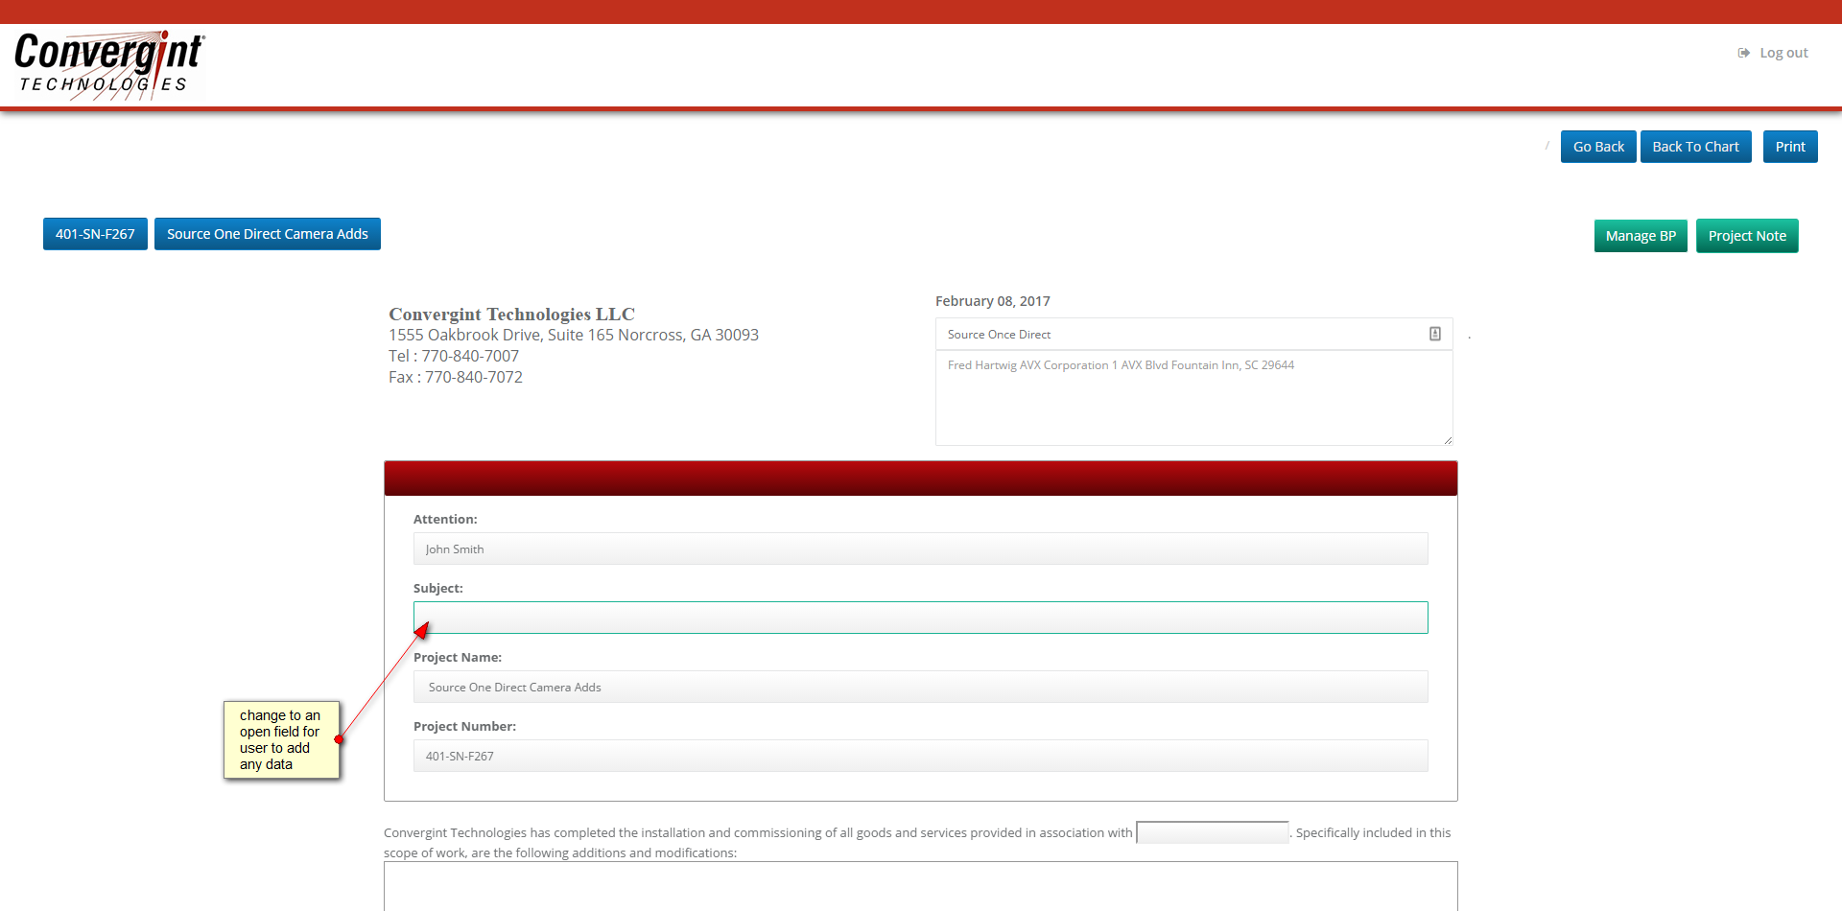
Task: Click the Subject: label
Action: click(x=438, y=588)
